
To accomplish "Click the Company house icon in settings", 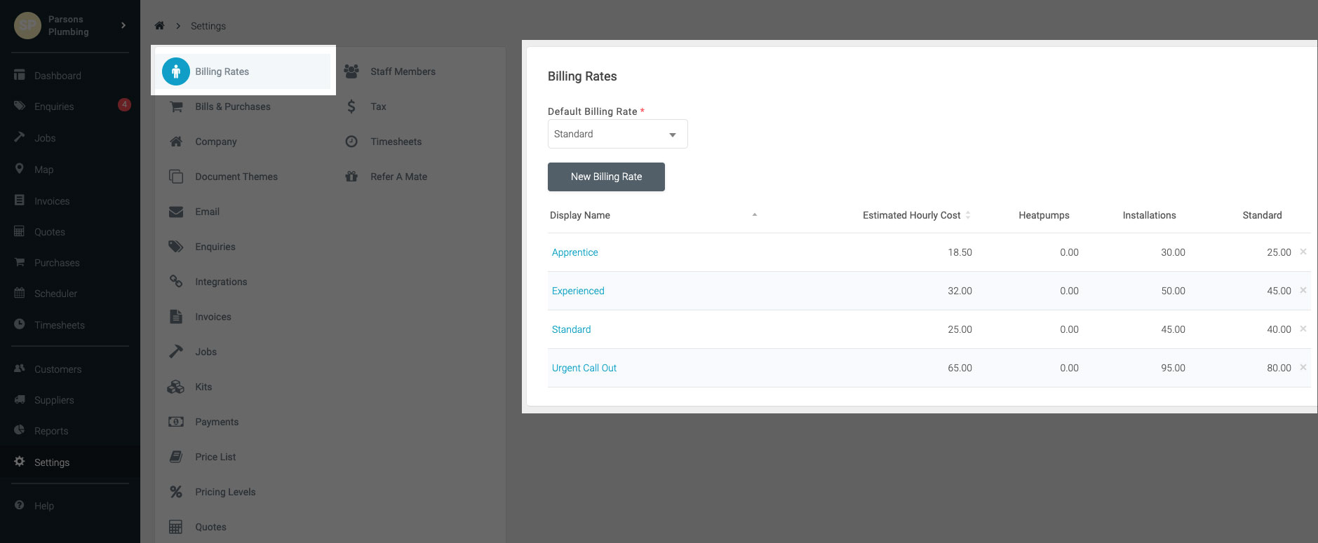I will click(x=176, y=142).
